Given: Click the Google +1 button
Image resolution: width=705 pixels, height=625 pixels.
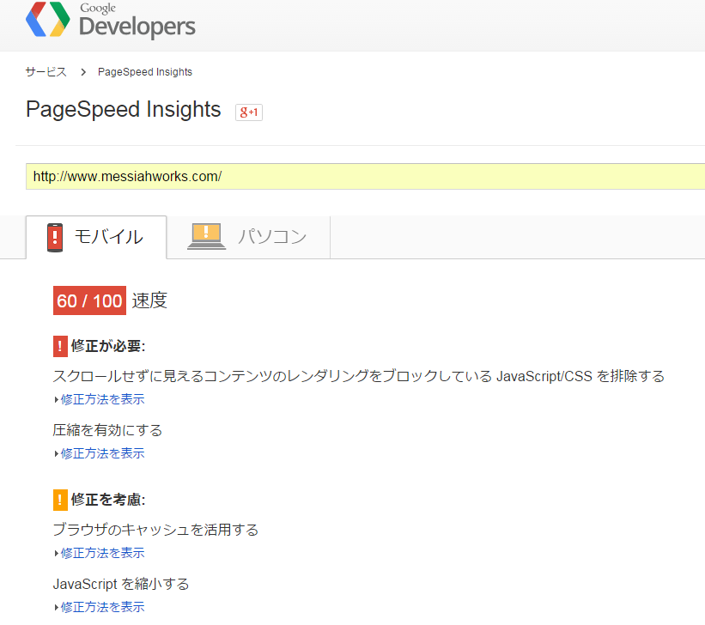Looking at the screenshot, I should (x=249, y=112).
